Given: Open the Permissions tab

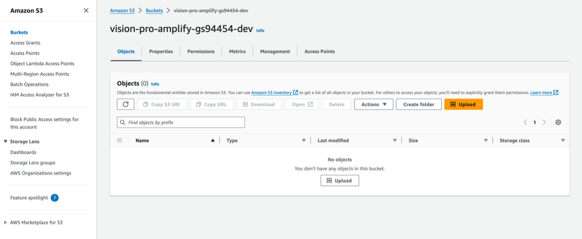Looking at the screenshot, I should 201,51.
